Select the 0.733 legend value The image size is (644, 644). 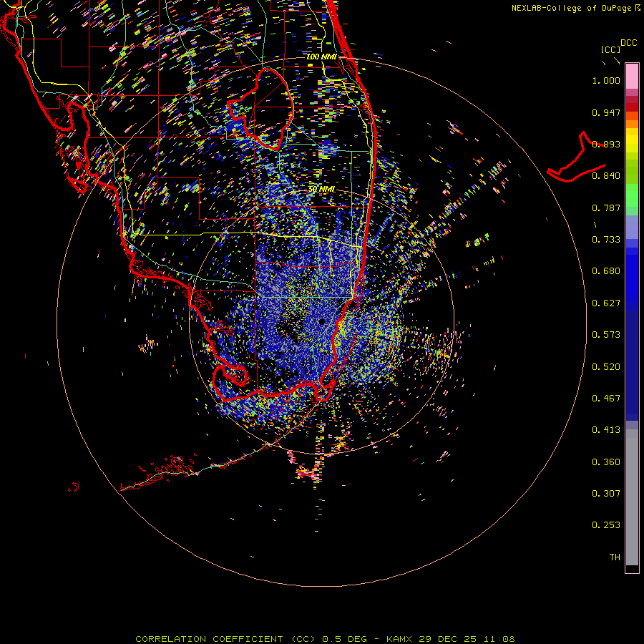coord(606,240)
